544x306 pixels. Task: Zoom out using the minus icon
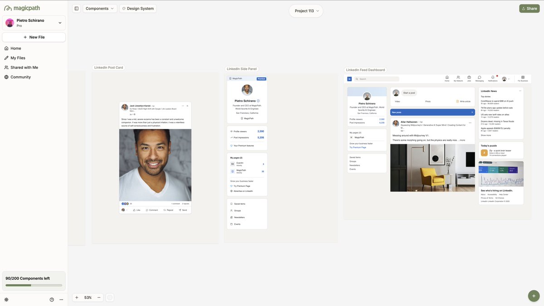[98, 297]
